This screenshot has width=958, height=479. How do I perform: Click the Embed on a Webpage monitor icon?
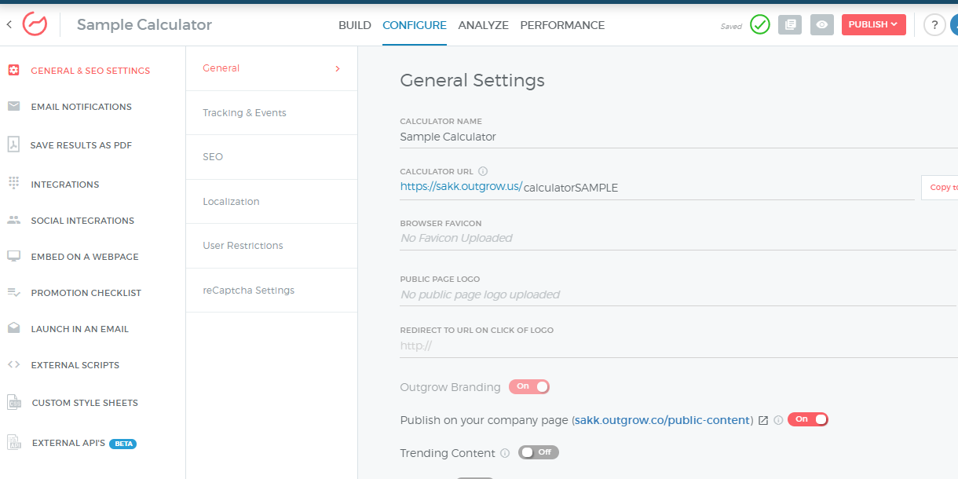[x=13, y=257]
